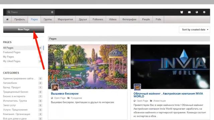The height and width of the screenshot is (120, 214).
Task: Choose the Традиционный бизнес category
Action: pyautogui.click(x=16, y=92)
